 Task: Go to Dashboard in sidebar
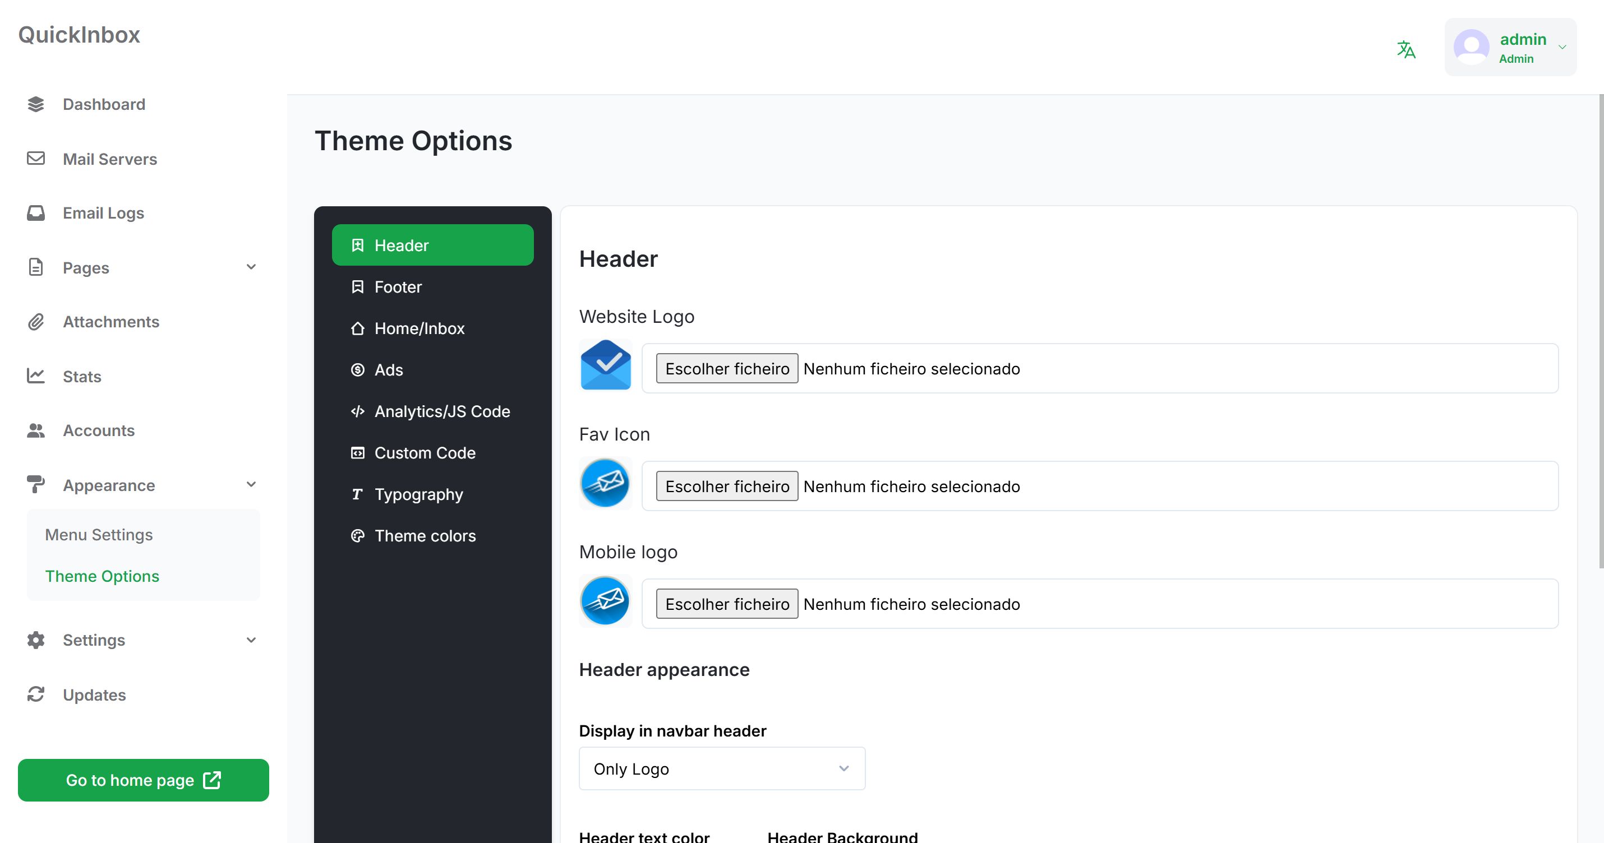pyautogui.click(x=104, y=104)
